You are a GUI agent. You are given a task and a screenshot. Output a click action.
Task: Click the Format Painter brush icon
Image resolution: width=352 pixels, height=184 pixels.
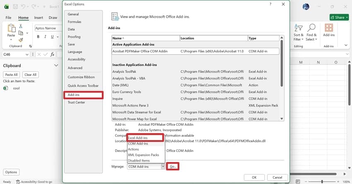[x=21, y=40]
